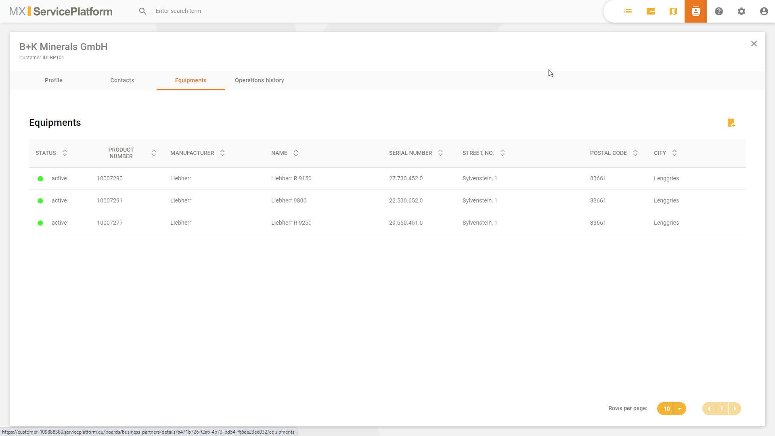Switch to the Profile tab
The height and width of the screenshot is (436, 775).
[54, 80]
